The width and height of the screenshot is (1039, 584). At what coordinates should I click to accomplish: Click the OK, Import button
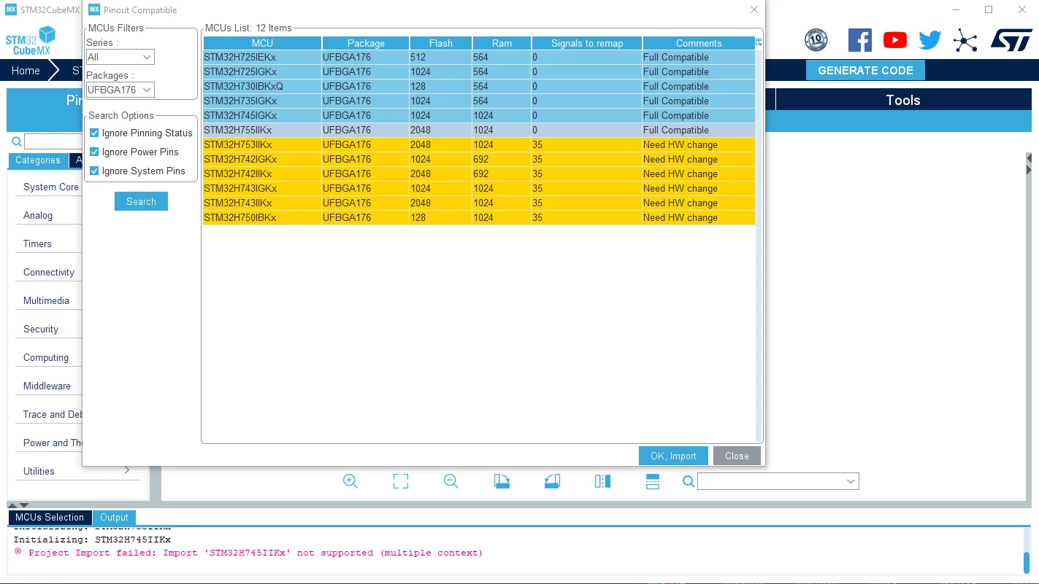point(673,456)
